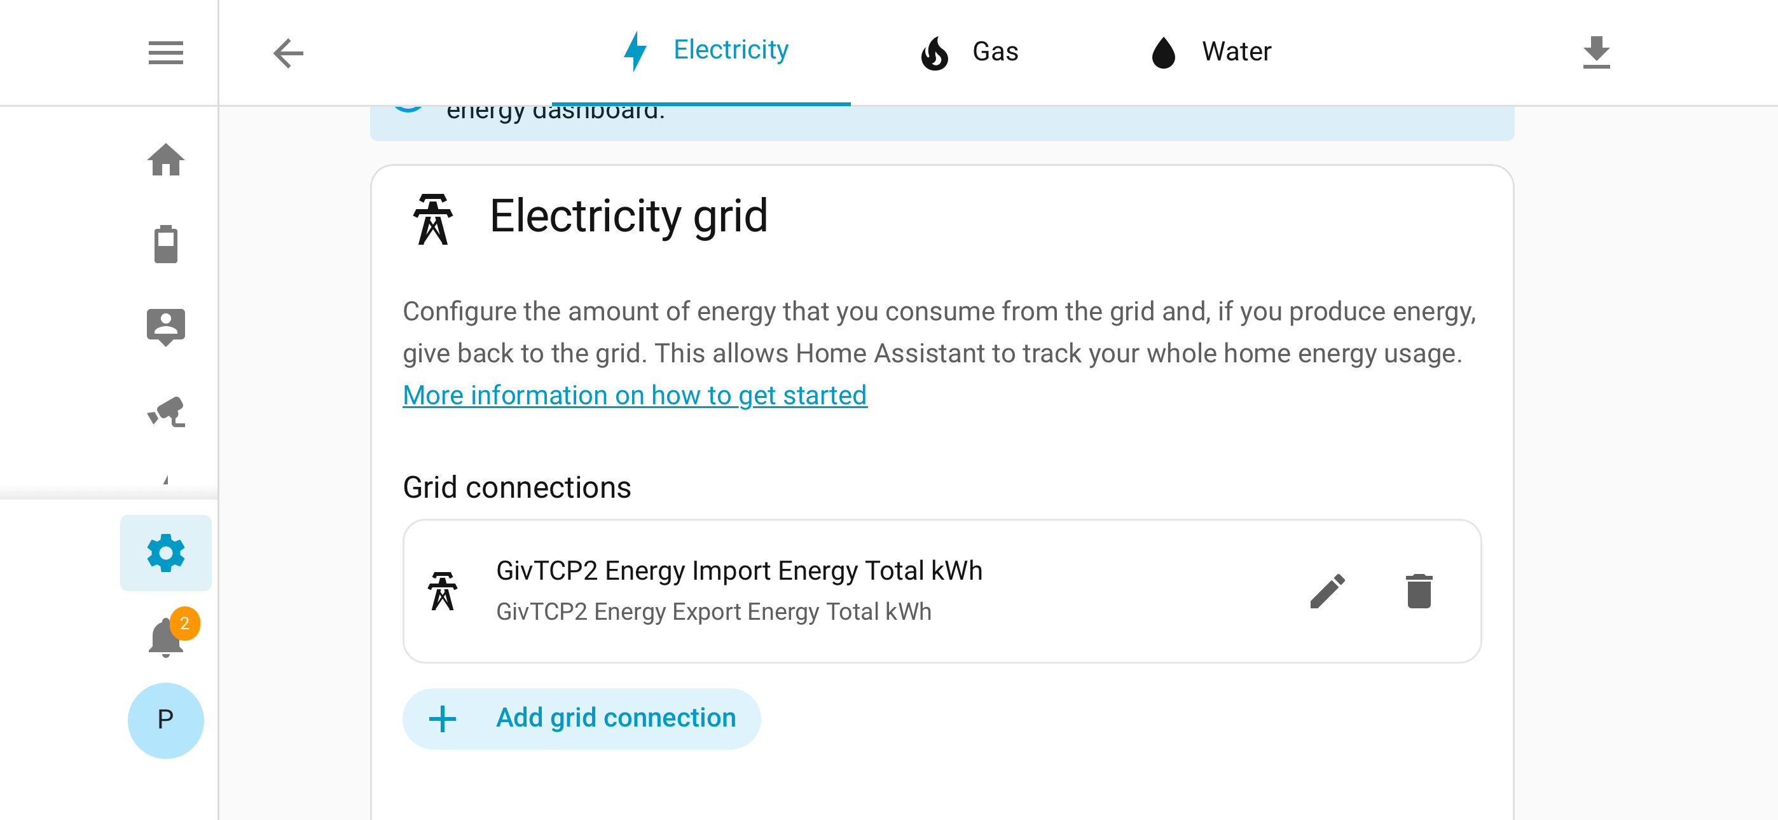Click Add grid connection button

582,718
